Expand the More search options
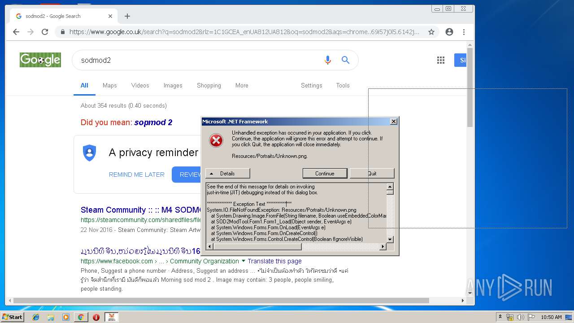This screenshot has height=323, width=574. [242, 85]
